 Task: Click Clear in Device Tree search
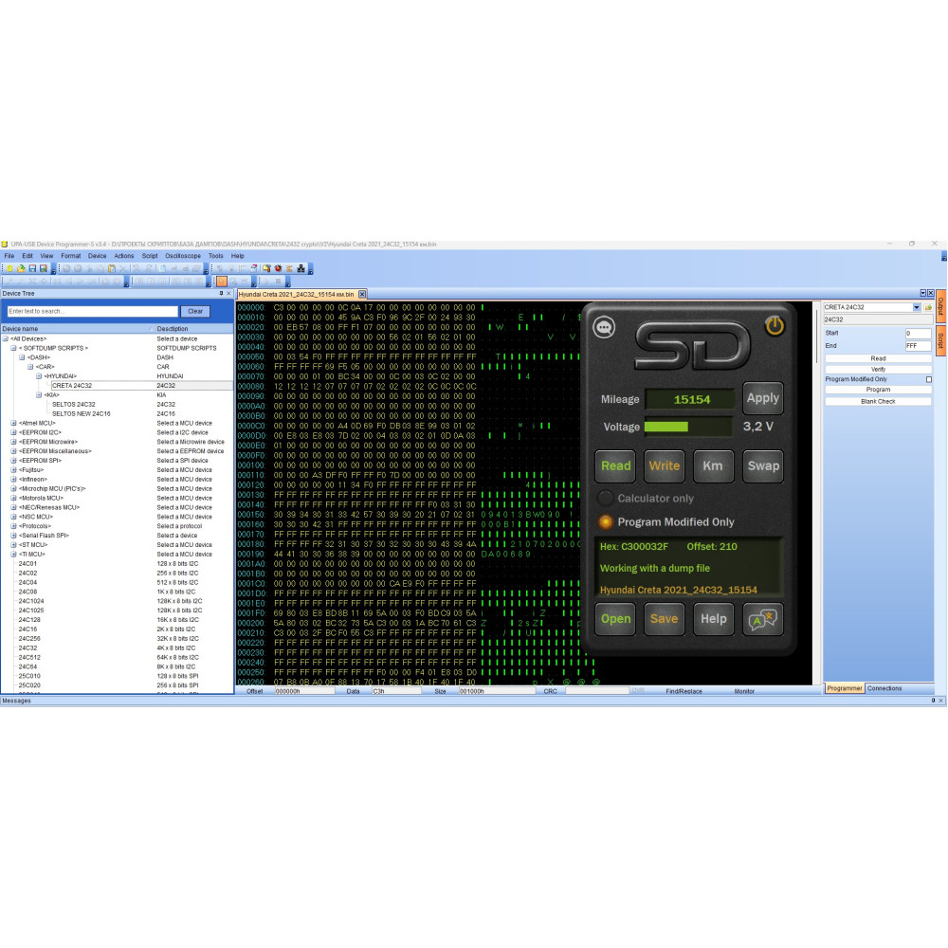pos(194,311)
